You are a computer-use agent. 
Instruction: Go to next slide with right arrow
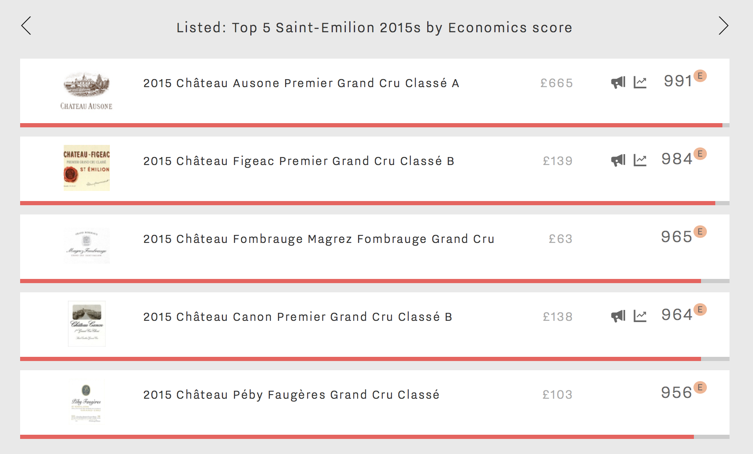(x=723, y=26)
